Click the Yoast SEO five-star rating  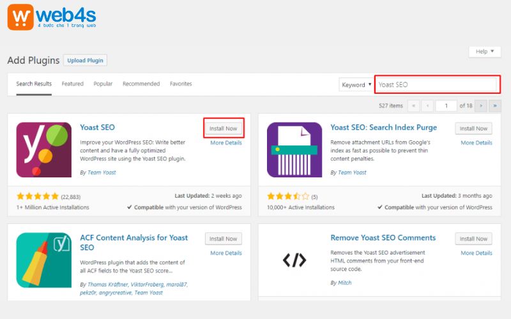(x=38, y=196)
